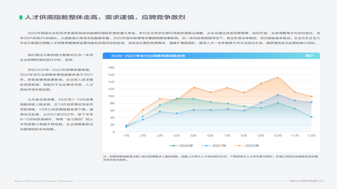The width and height of the screenshot is (337, 189).
Task: Click the chart footnote beginning with 注
Action: point(210,158)
